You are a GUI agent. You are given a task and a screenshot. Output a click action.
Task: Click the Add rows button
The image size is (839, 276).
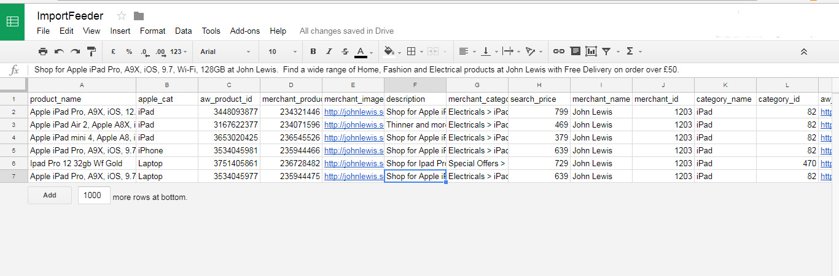pos(50,196)
